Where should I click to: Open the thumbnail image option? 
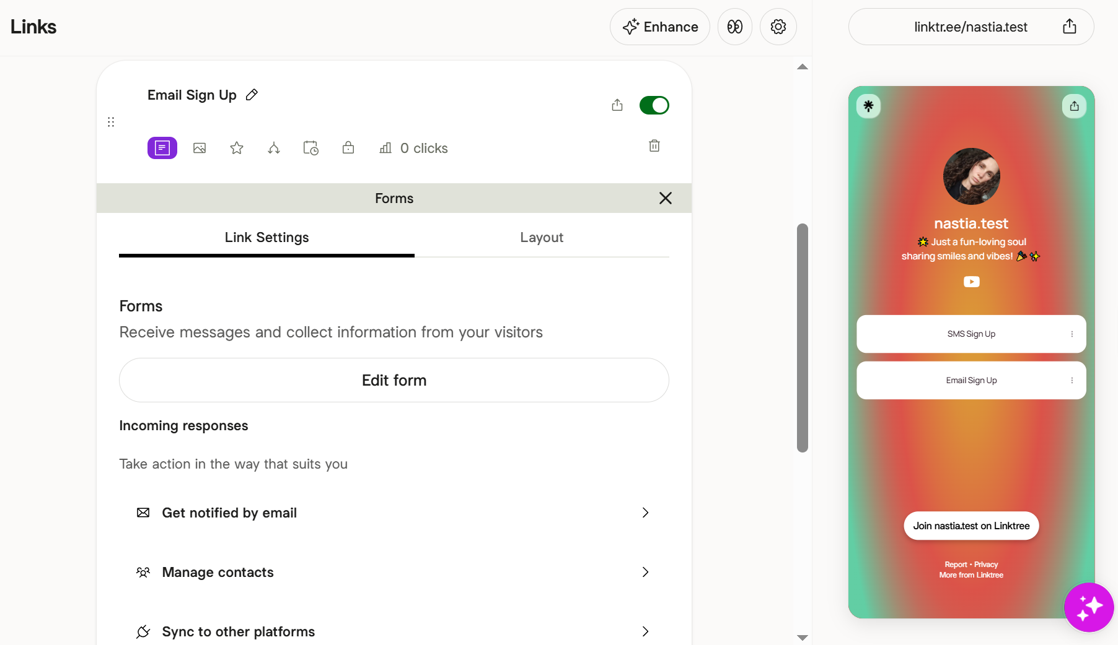[x=200, y=148]
